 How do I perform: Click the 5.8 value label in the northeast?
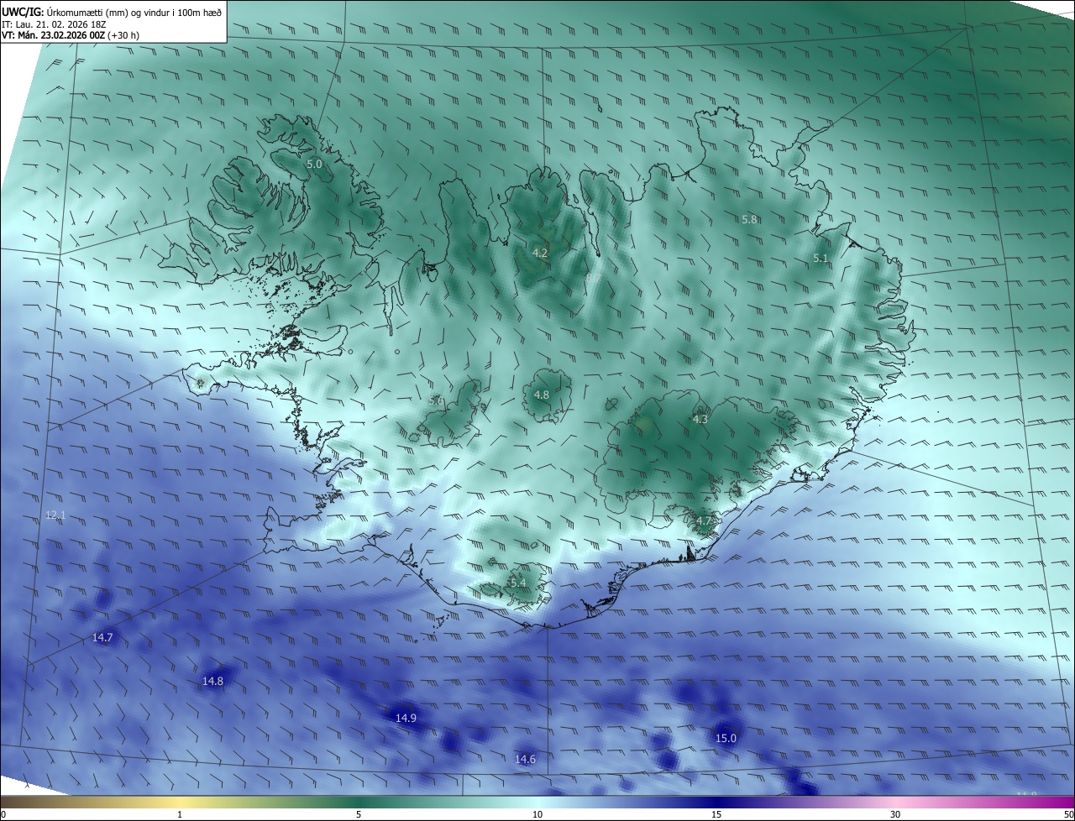749,219
